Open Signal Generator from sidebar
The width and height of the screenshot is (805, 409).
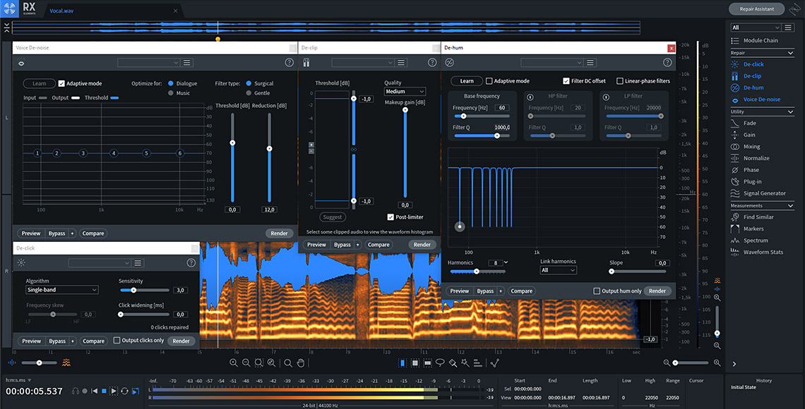(765, 193)
